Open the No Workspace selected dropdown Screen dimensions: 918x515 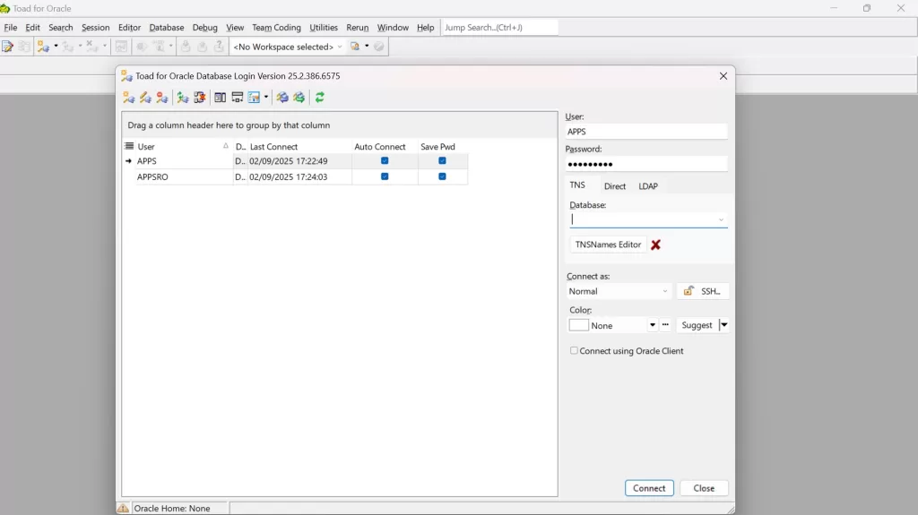pos(340,47)
